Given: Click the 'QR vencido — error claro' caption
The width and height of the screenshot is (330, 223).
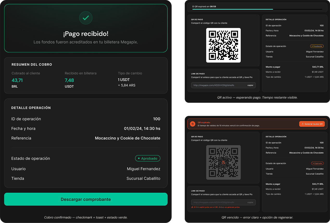Looking at the screenshot, I should pyautogui.click(x=257, y=217).
